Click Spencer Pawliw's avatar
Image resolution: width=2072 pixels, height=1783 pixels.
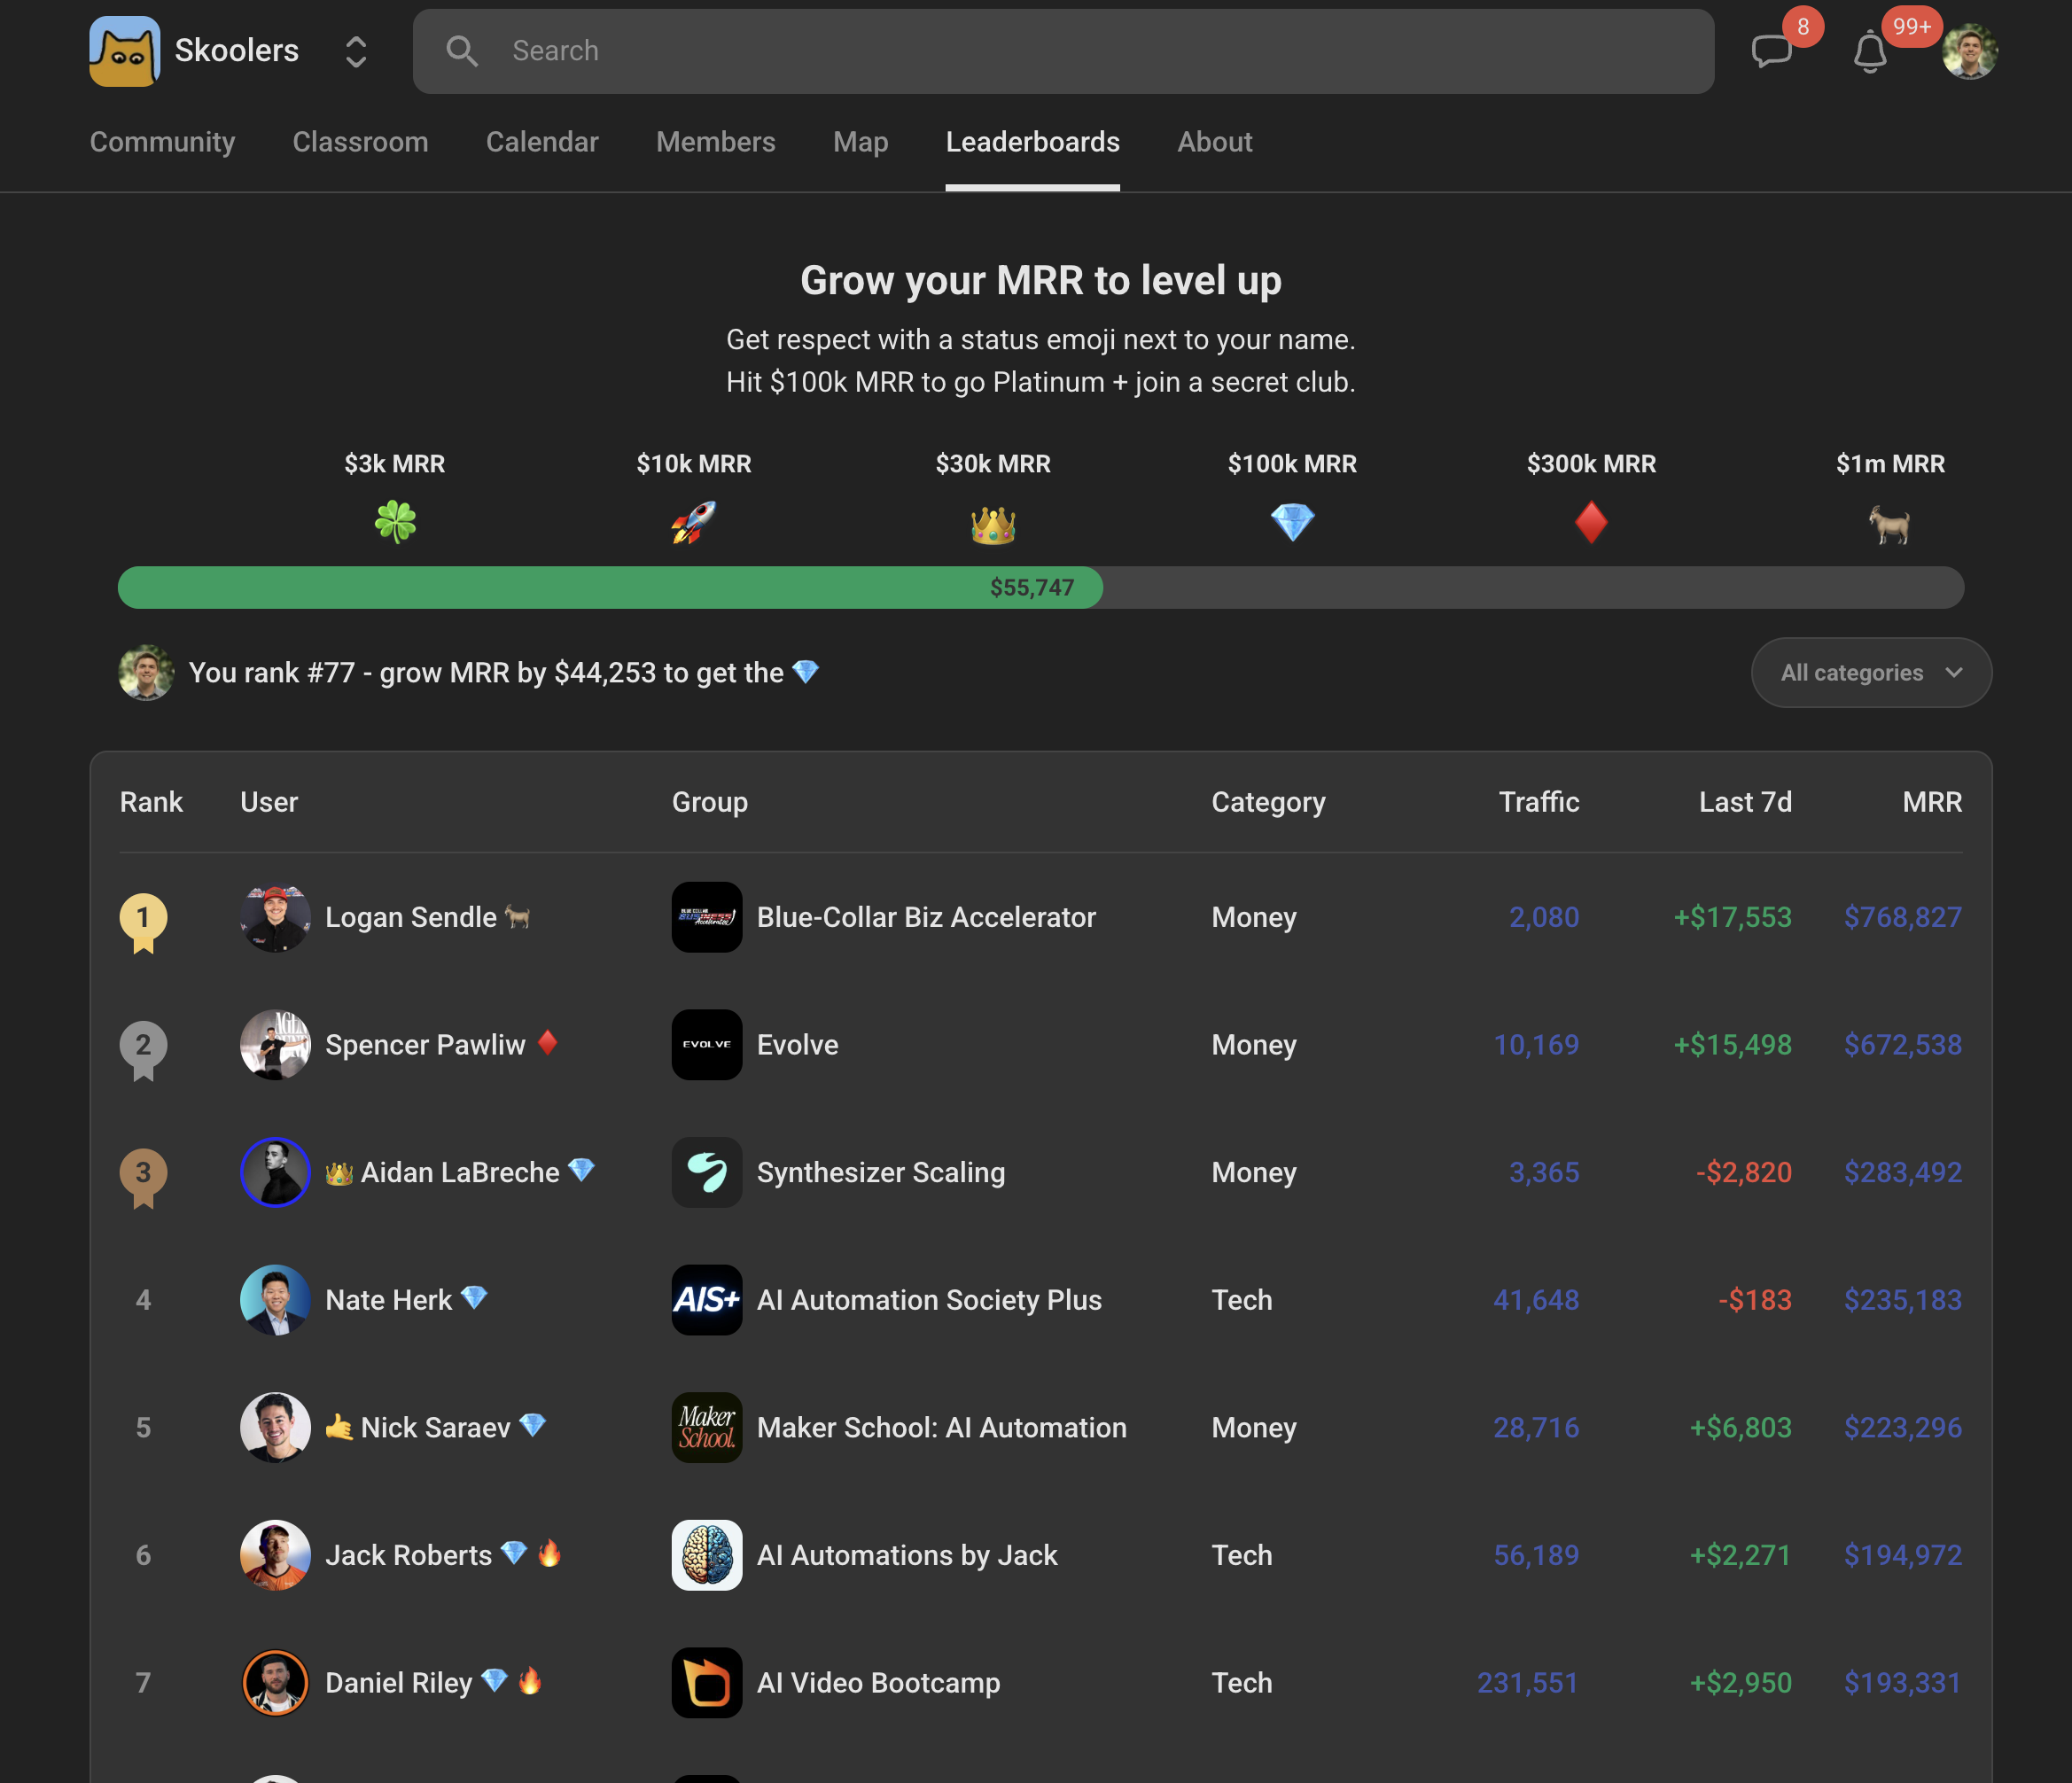275,1045
